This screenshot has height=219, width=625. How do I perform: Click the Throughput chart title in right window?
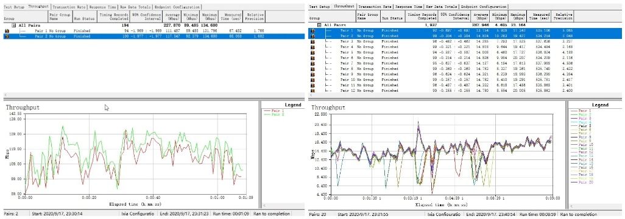click(328, 108)
